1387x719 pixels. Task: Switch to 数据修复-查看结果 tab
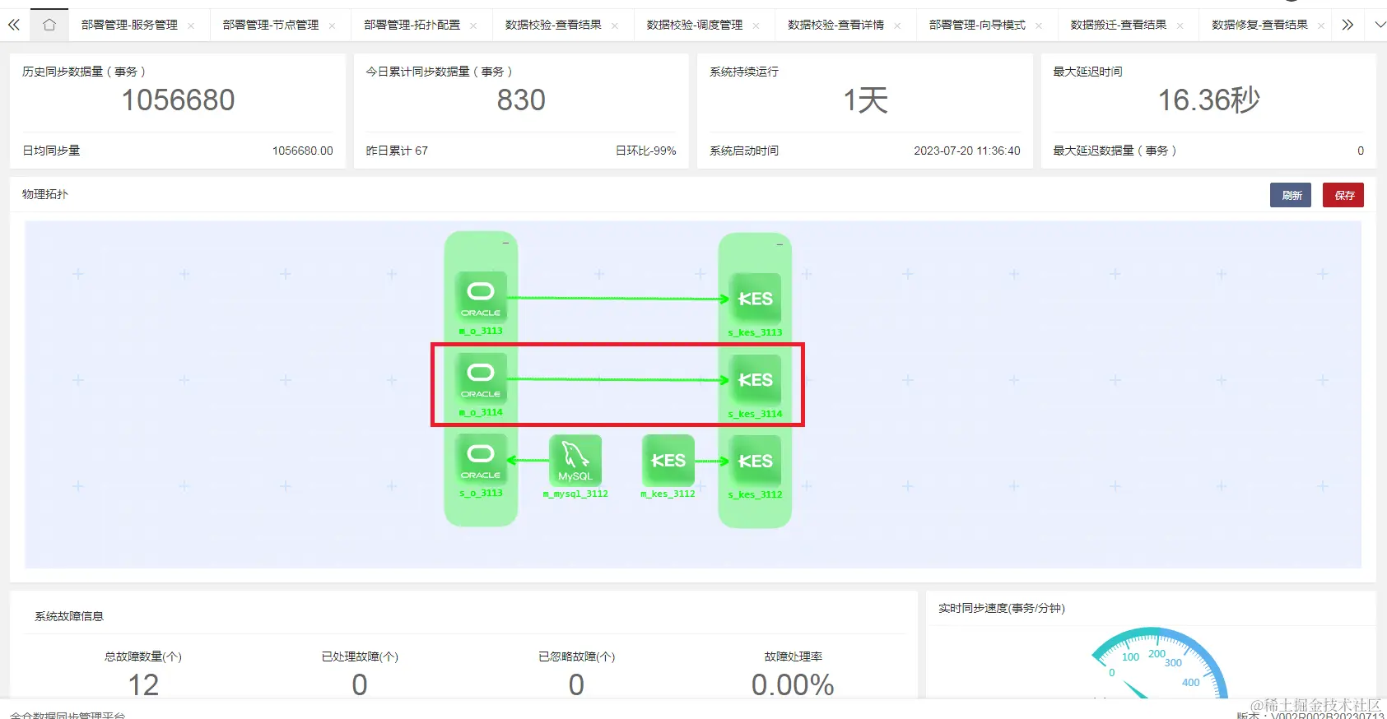pos(1260,25)
